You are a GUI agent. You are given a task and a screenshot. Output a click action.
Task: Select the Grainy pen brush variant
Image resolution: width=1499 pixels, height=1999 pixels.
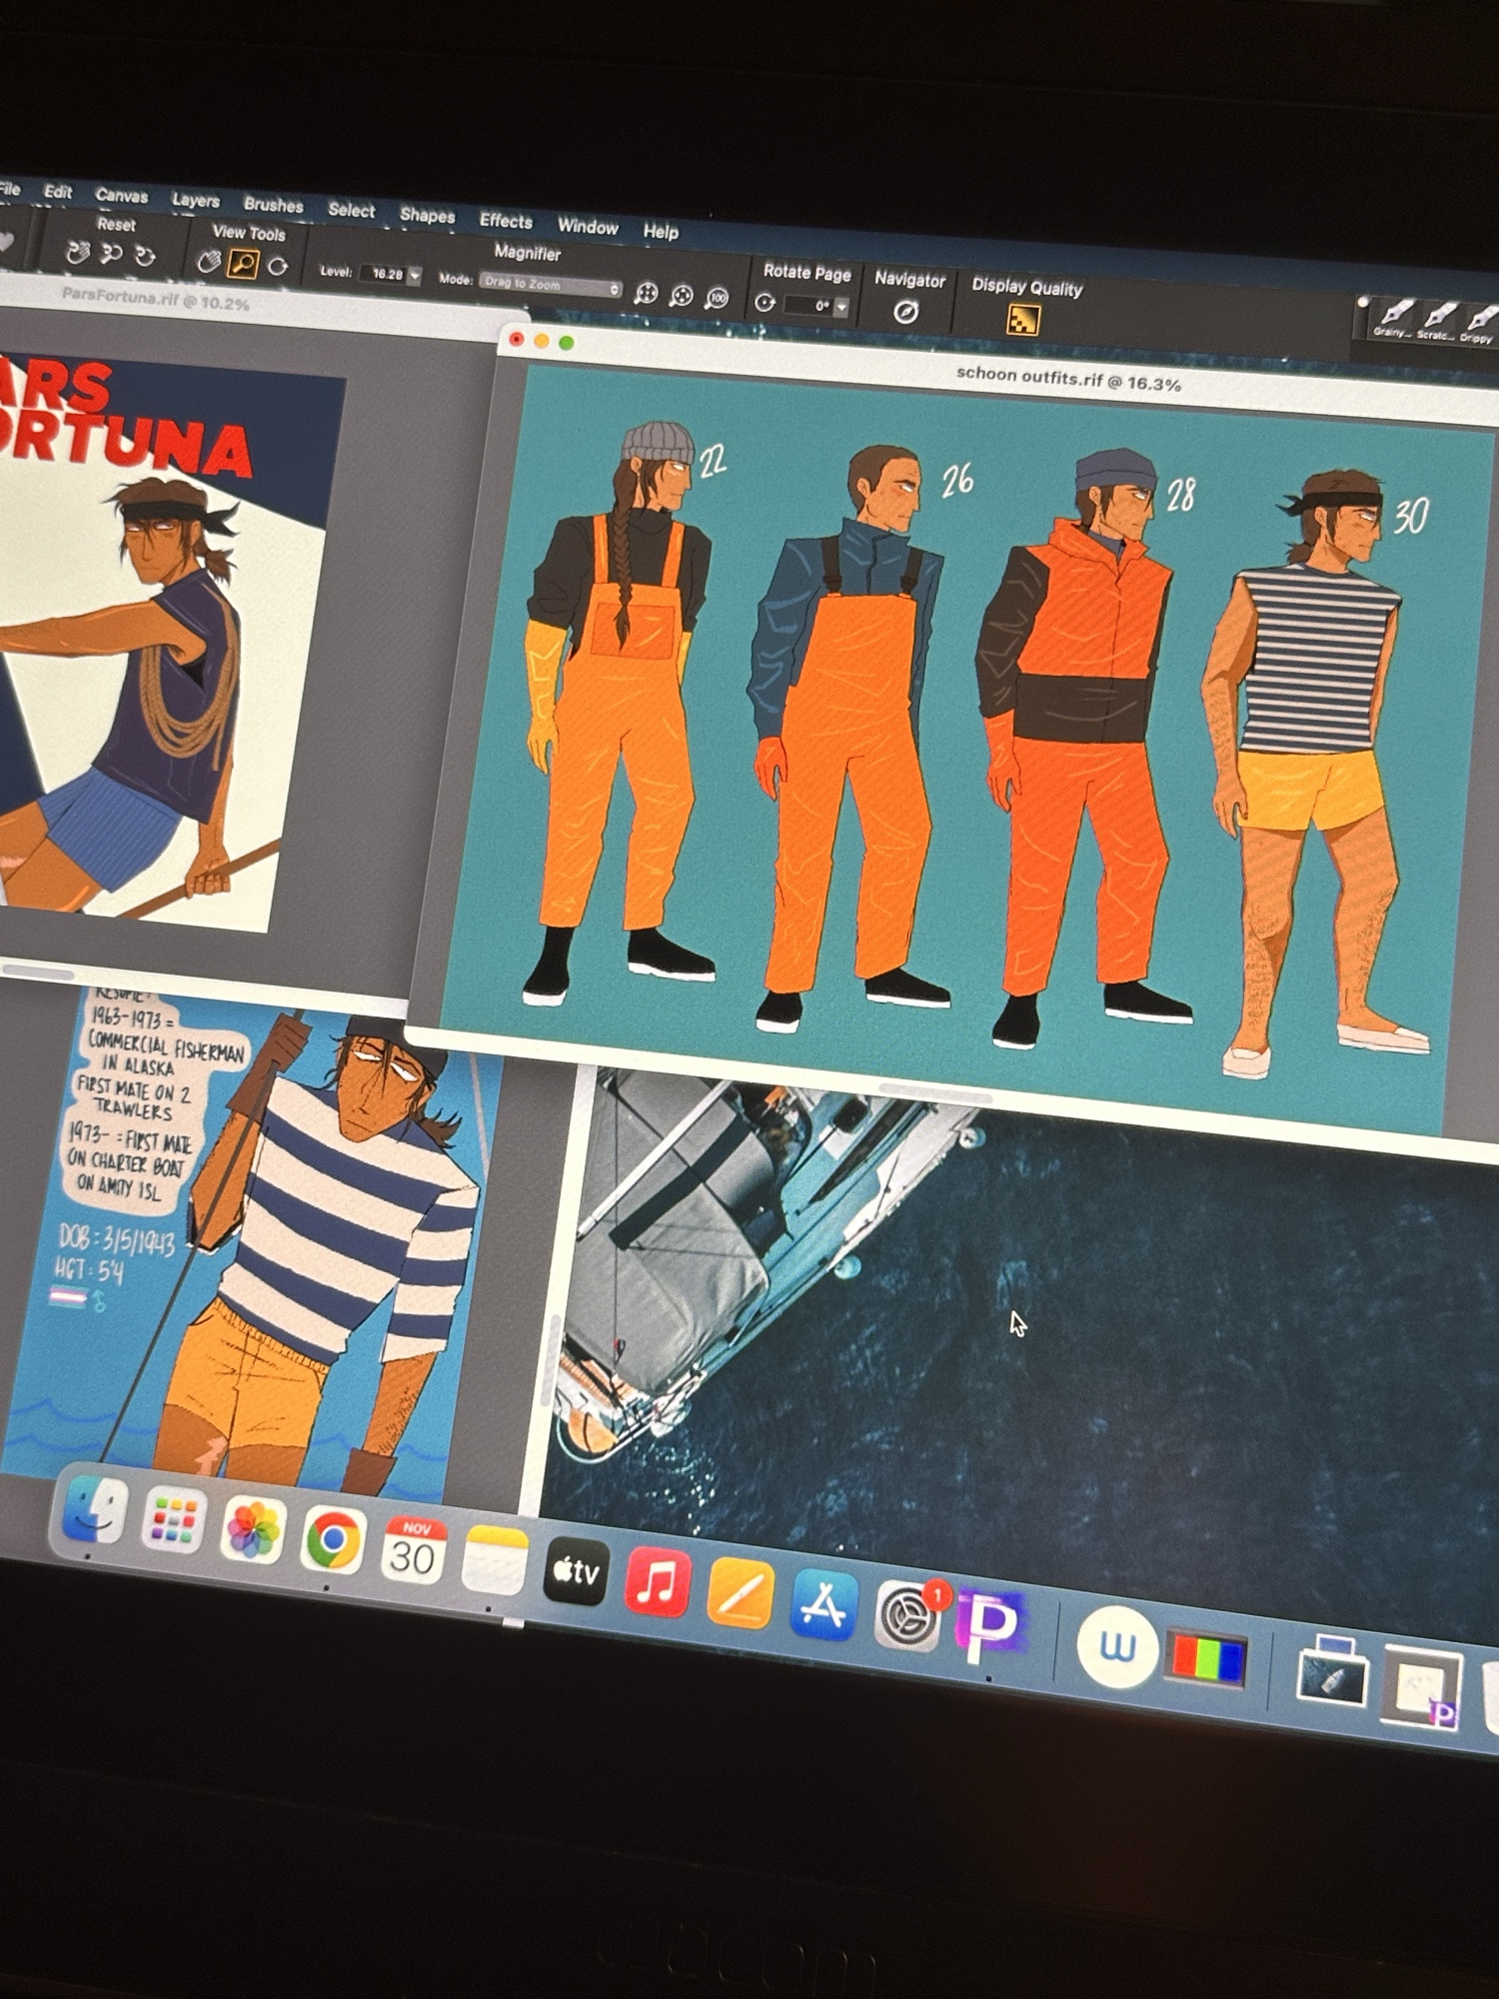(1394, 314)
